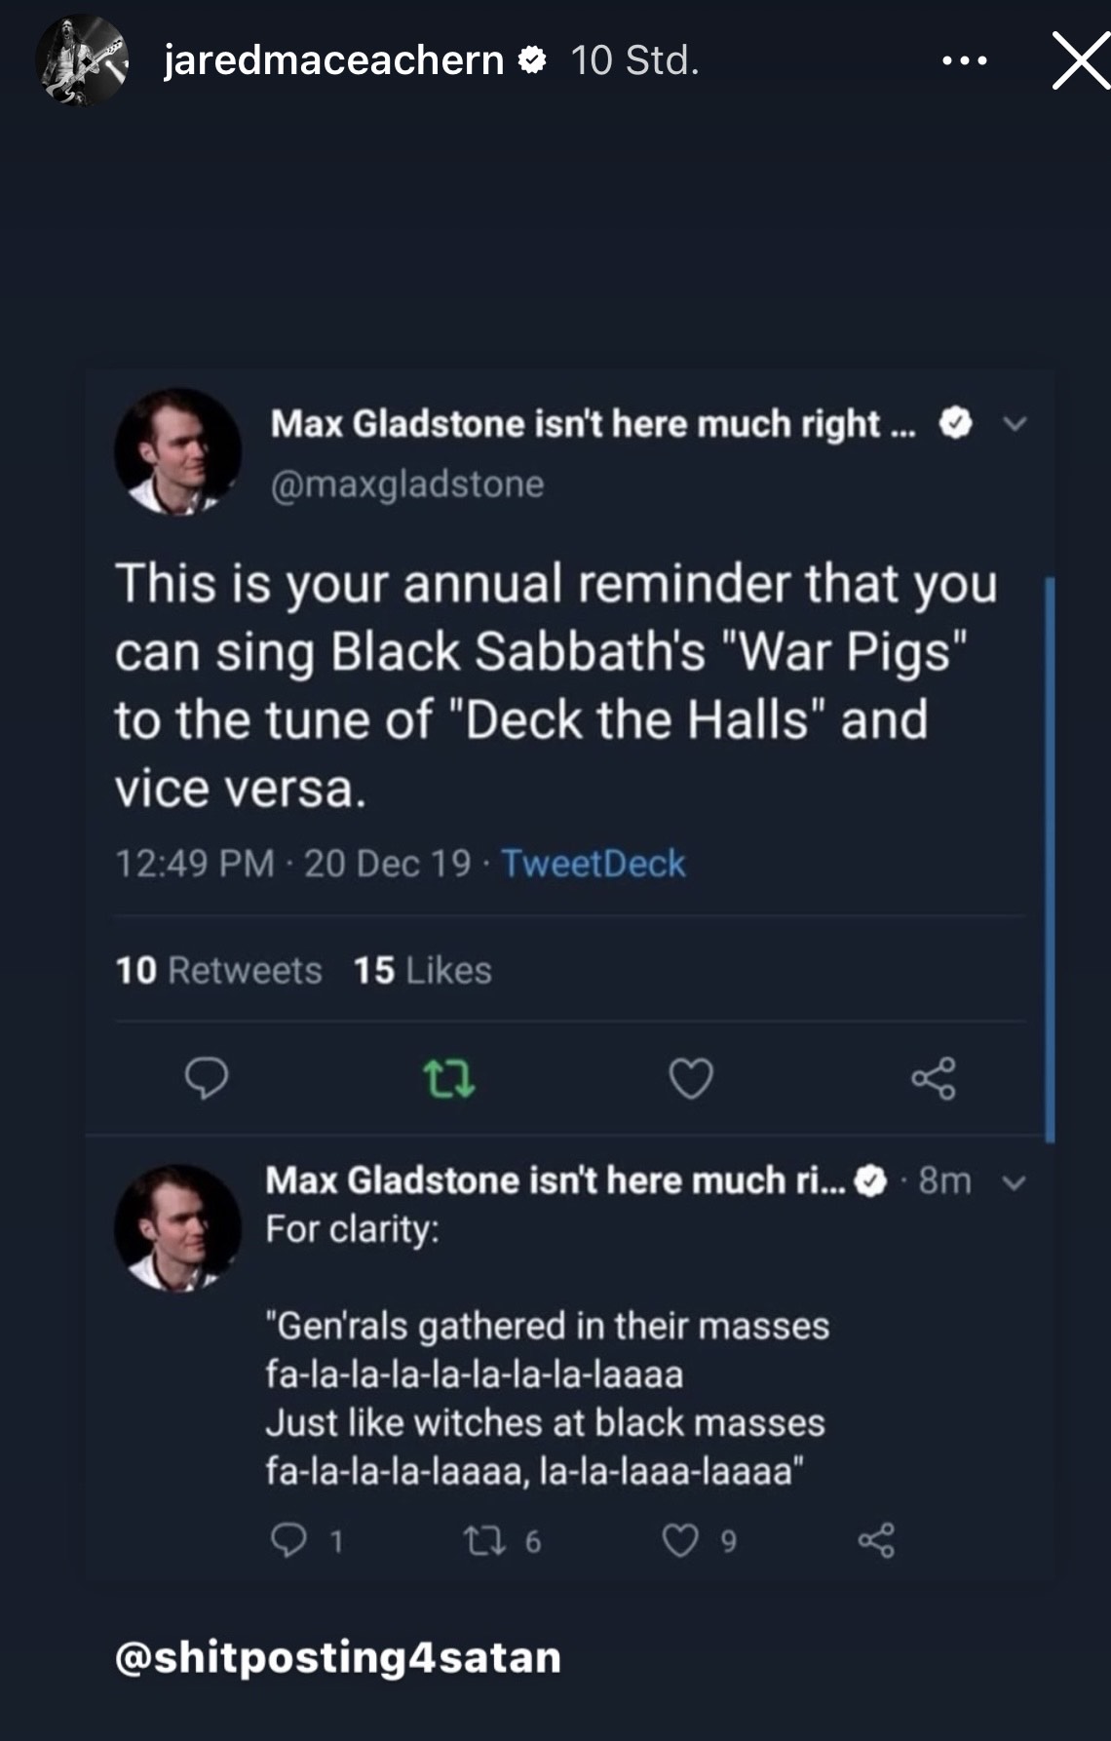Reply to the main tweet

click(x=207, y=1078)
